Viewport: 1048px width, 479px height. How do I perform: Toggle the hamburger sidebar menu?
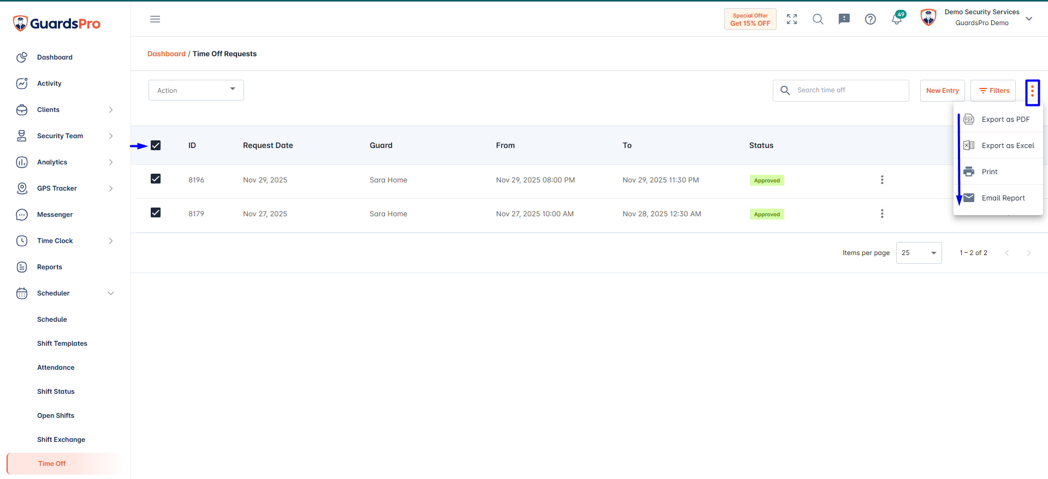tap(155, 19)
